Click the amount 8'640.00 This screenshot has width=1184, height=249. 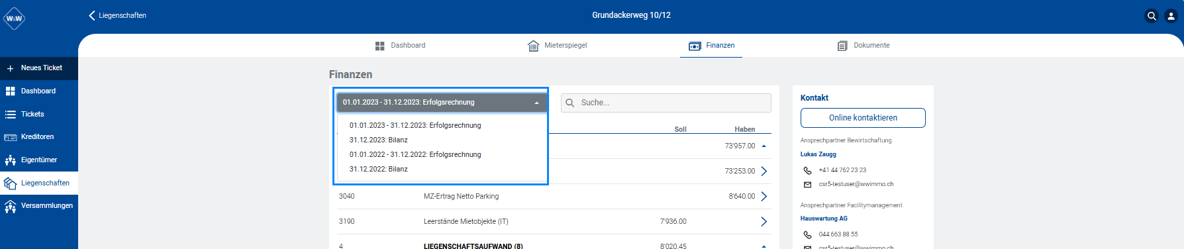(x=742, y=197)
